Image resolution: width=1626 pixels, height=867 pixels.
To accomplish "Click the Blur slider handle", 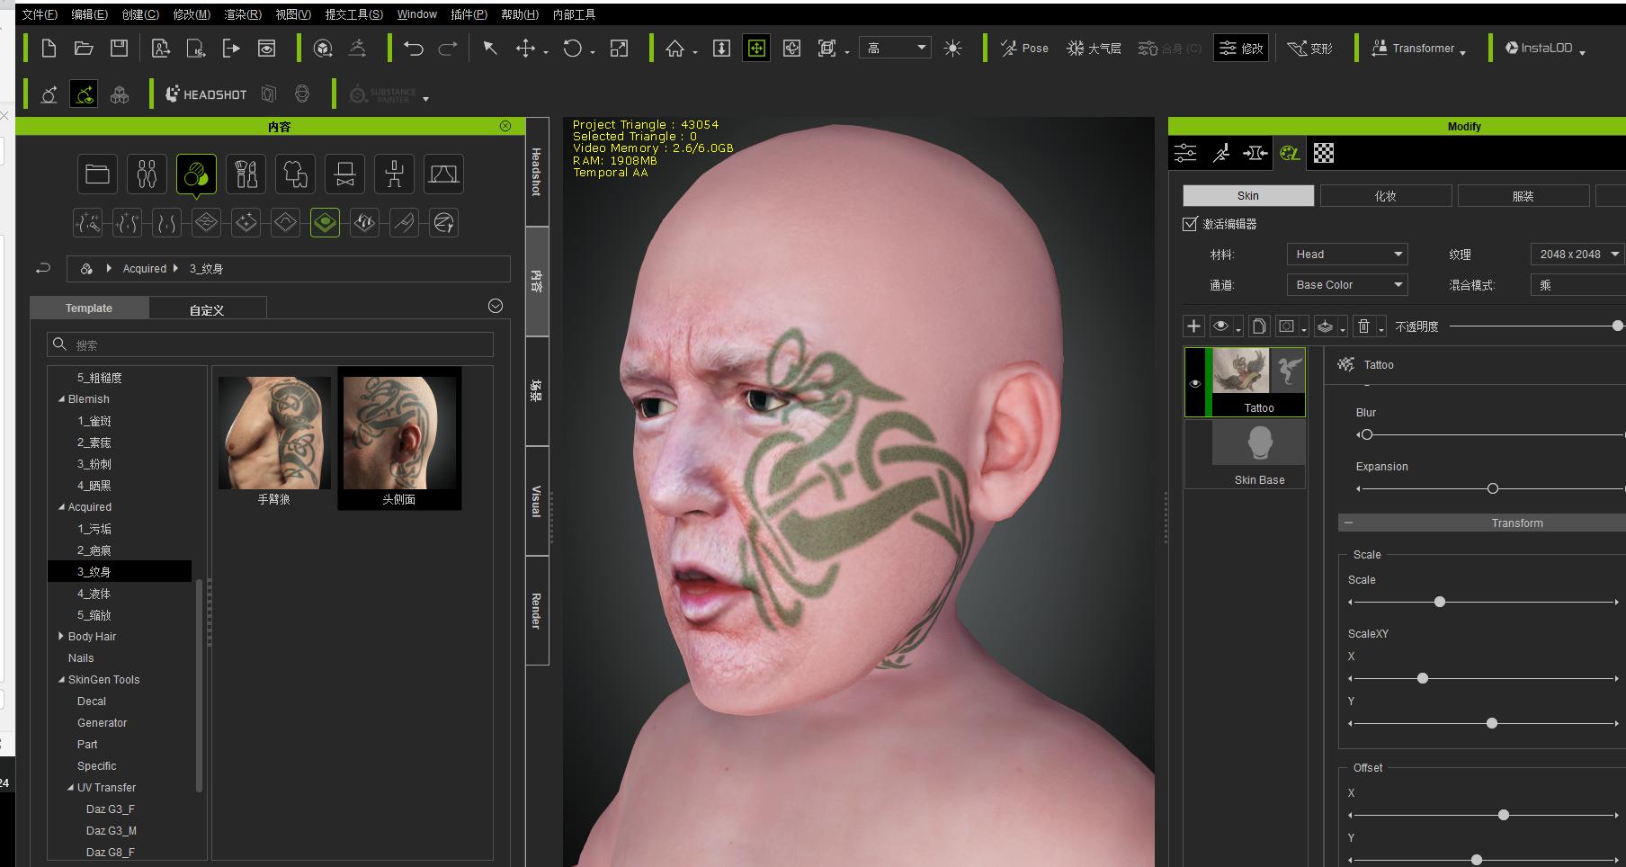I will [1367, 435].
